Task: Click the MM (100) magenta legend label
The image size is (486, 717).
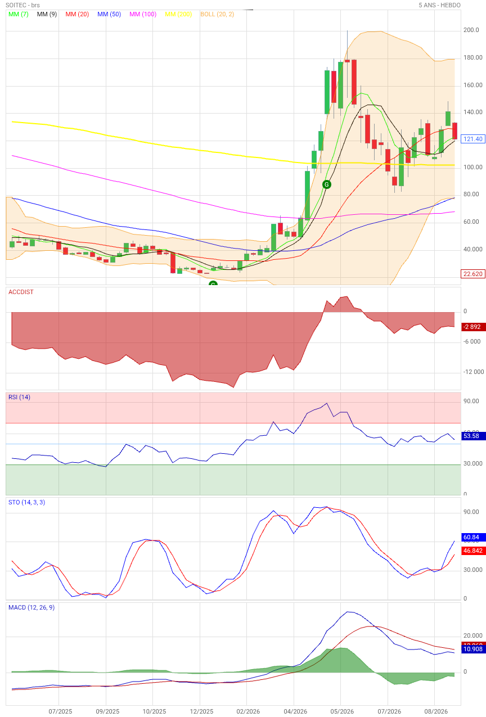Action: pos(143,13)
